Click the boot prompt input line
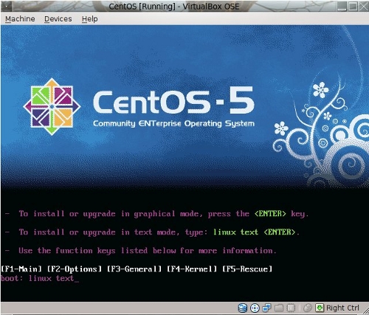 40,279
